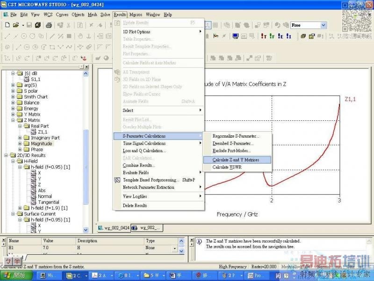Screen dimensions: 374x281
Task: Select Abs under h-field (f=0.95)
Action: point(42,191)
